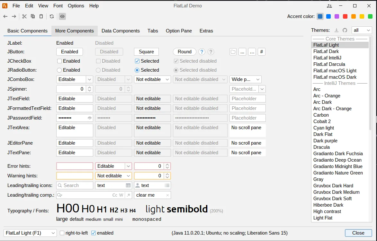Click the Close button
Viewport: 377px width, 241px height.
[x=358, y=233]
